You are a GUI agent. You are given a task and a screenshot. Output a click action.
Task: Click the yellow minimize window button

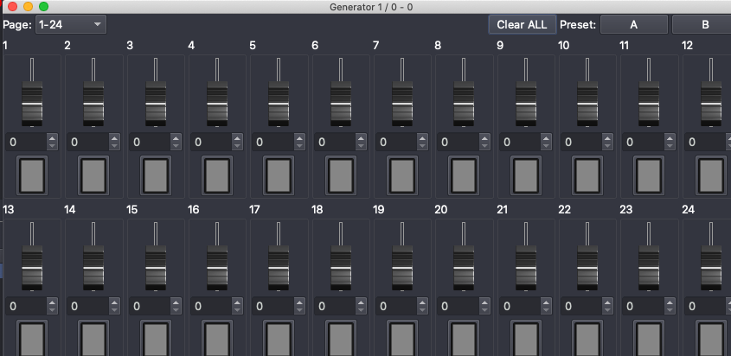pos(28,7)
